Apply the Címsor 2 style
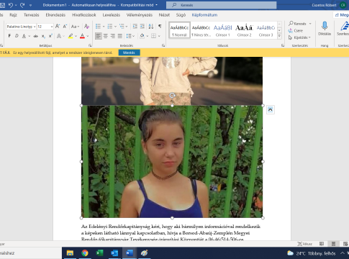Image resolution: width=349 pixels, height=259 pixels. pyautogui.click(x=244, y=31)
